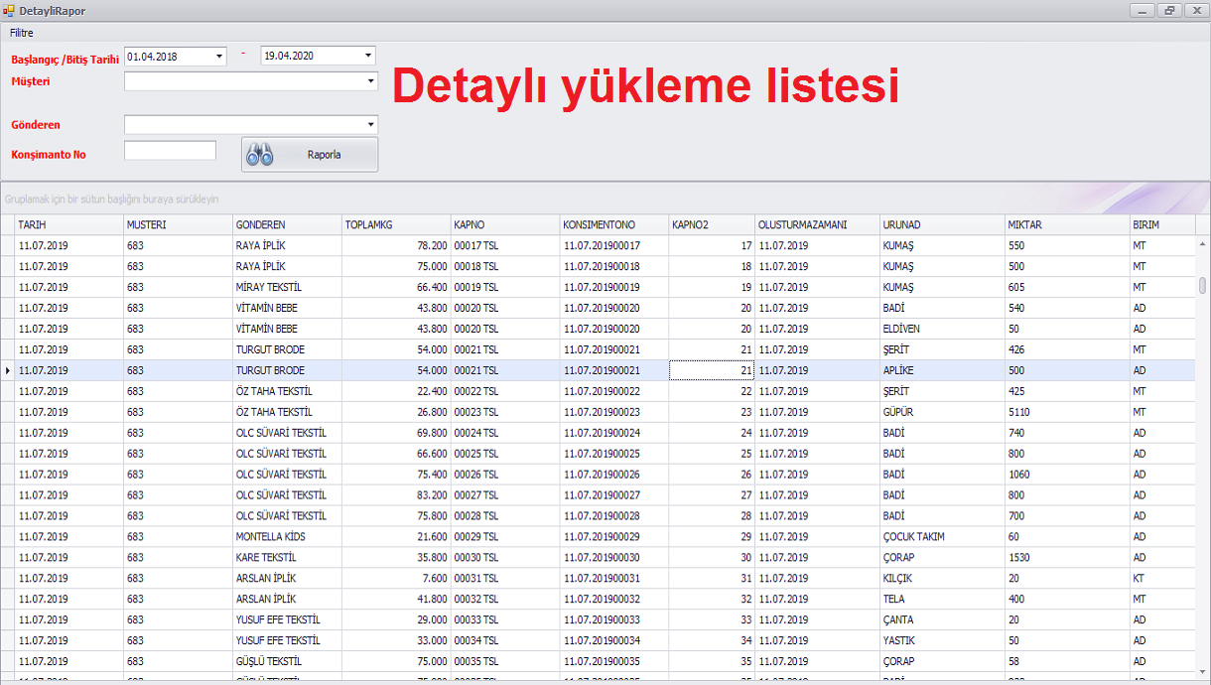This screenshot has width=1211, height=685.
Task: Click the URUNAD cell KILÇIK
Action: [943, 579]
